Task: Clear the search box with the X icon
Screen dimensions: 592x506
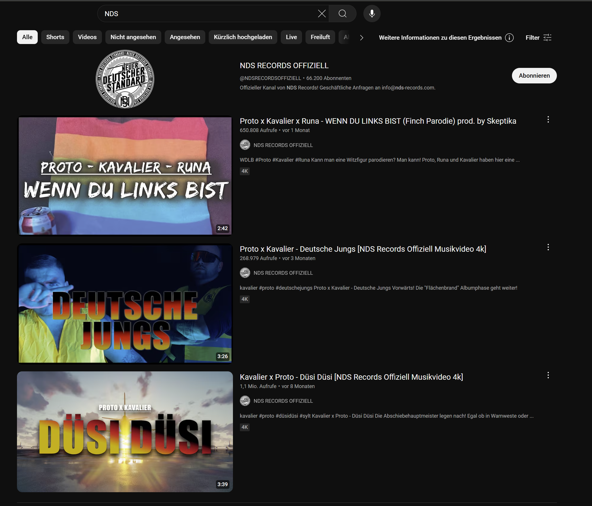Action: coord(322,14)
